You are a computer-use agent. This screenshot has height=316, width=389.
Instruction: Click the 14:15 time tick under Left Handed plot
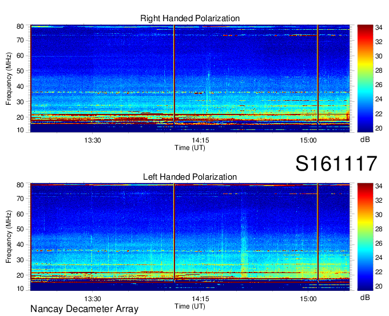200,299
